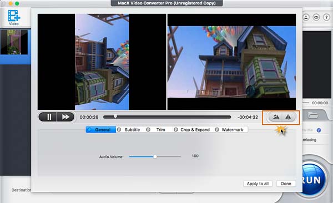Click the remaining time -00:04:32
333x203 pixels.
point(248,117)
